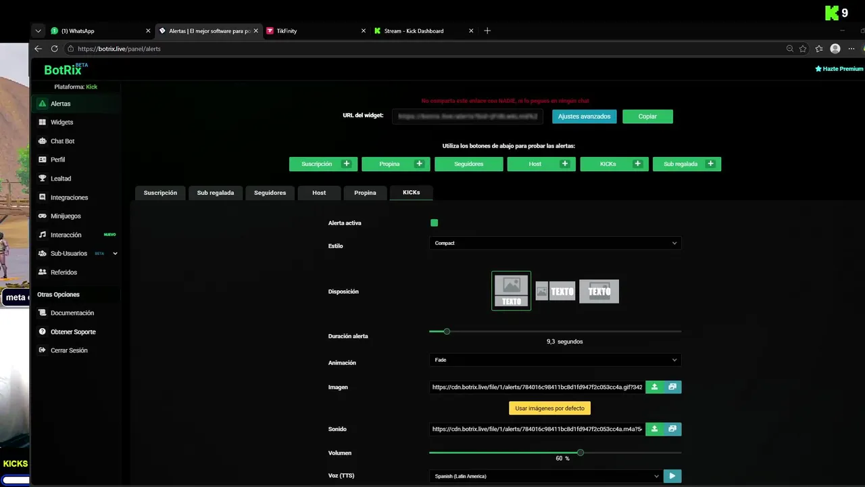Image resolution: width=865 pixels, height=487 pixels.
Task: Click the Sub-Usuarios people icon
Action: pyautogui.click(x=43, y=254)
